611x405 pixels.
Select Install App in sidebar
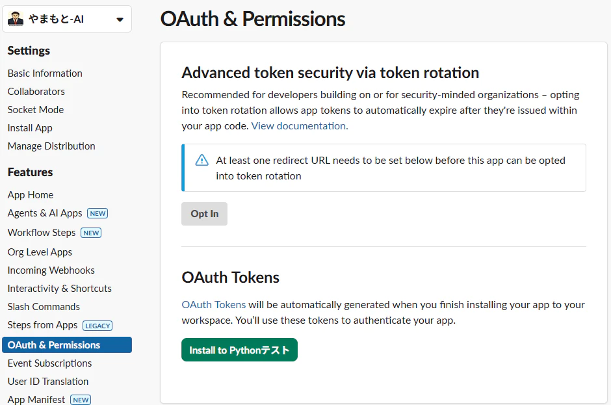(30, 128)
